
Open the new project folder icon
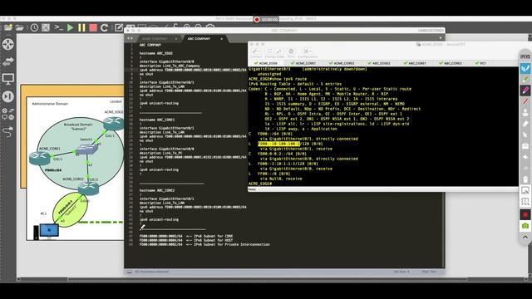pyautogui.click(x=8, y=27)
